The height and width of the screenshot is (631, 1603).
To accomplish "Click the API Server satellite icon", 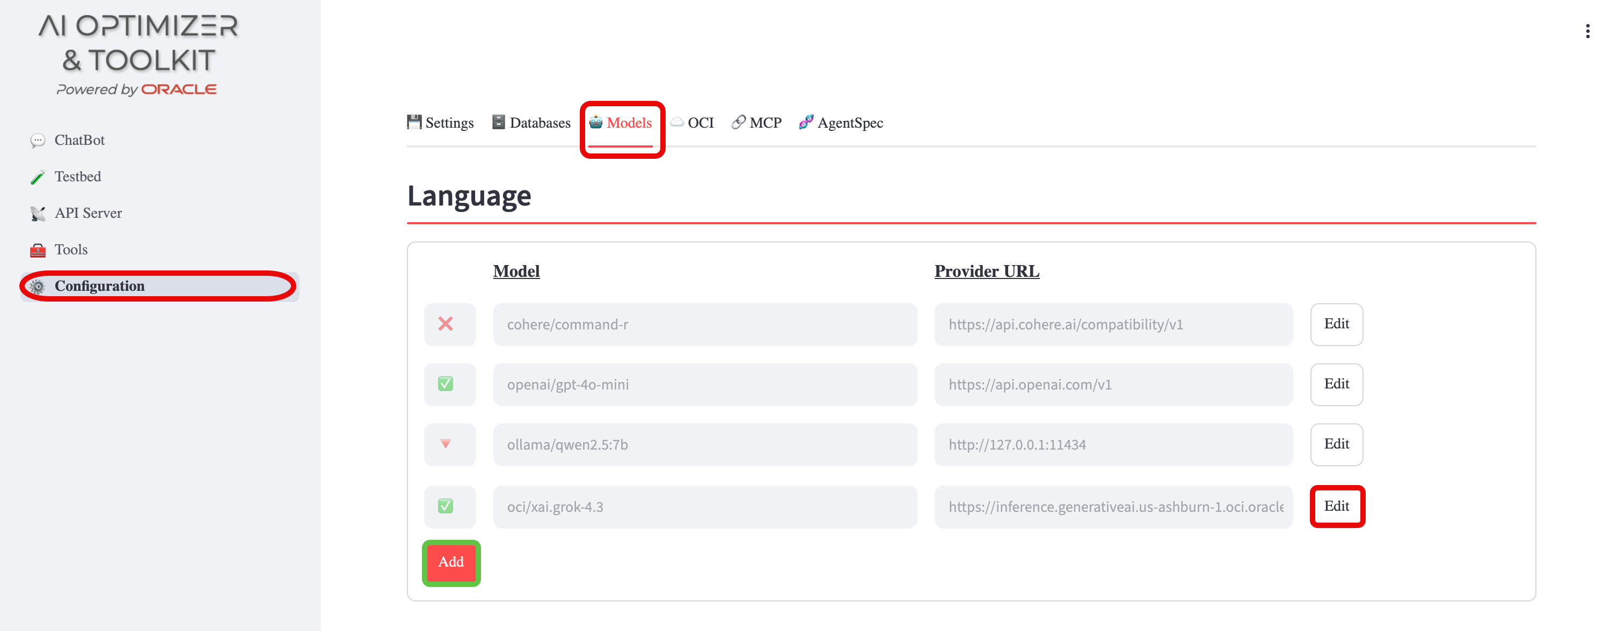I will pyautogui.click(x=38, y=214).
